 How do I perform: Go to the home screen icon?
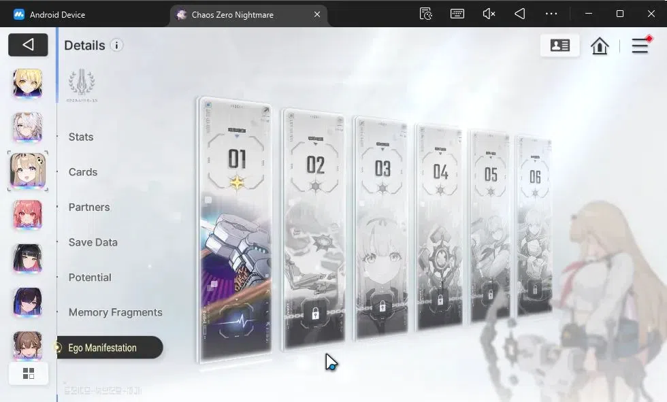(x=600, y=46)
